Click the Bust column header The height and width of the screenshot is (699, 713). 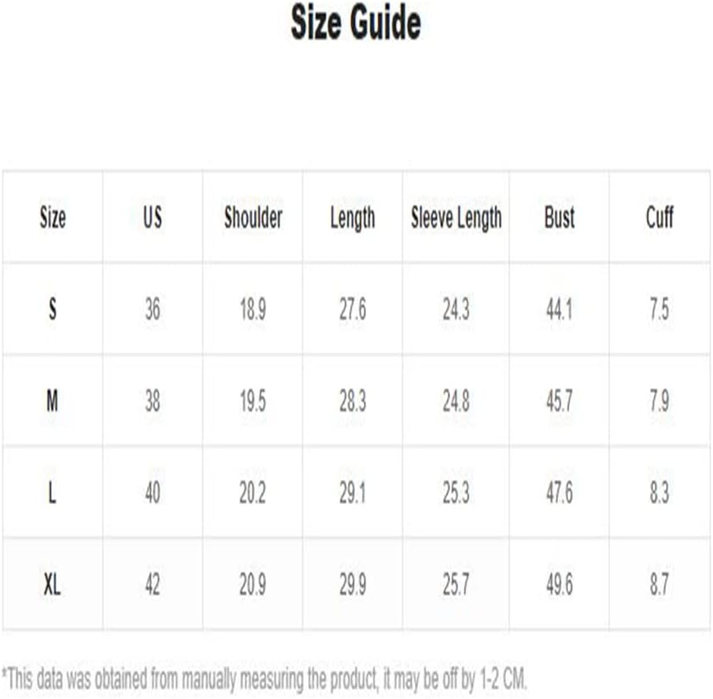pos(559,218)
